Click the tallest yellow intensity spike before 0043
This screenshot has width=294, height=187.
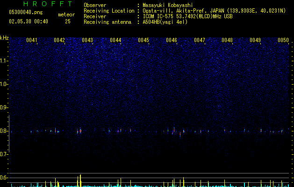click(80, 180)
